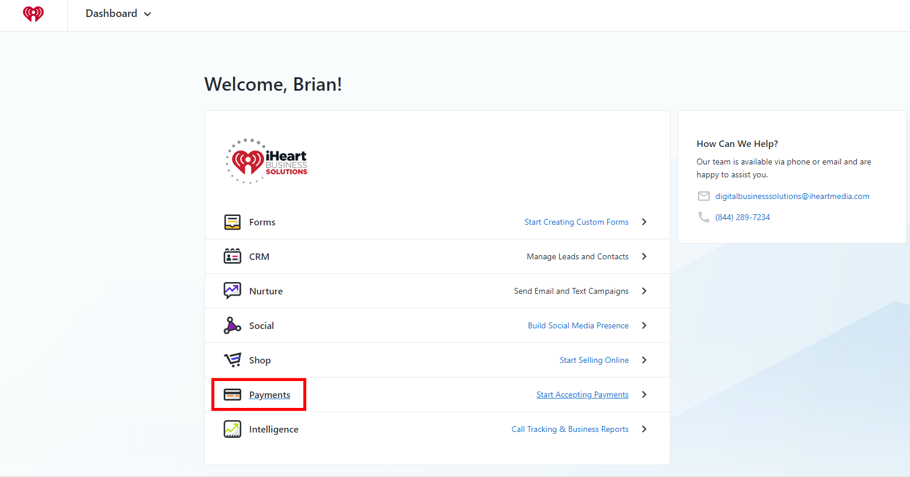The height and width of the screenshot is (477, 910).
Task: Click the Nurture chat graph icon
Action: click(232, 291)
